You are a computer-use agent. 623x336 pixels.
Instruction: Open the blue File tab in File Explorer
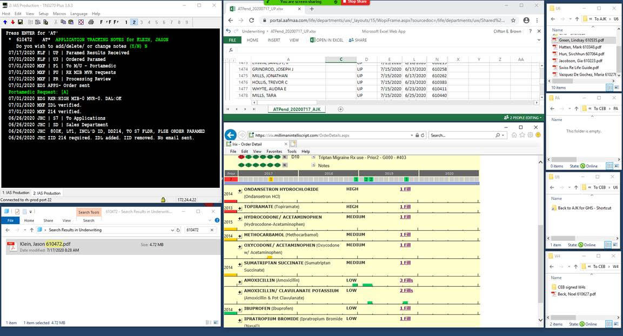tap(10, 220)
